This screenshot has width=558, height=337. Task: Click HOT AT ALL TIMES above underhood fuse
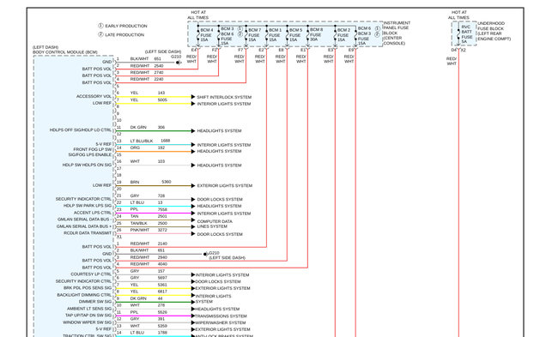point(458,15)
